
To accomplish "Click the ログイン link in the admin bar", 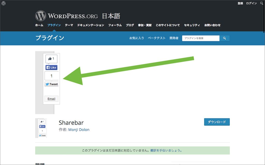I will point(251,3).
